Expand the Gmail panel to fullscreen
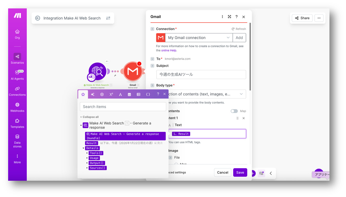This screenshot has height=197, width=346. 229,17
